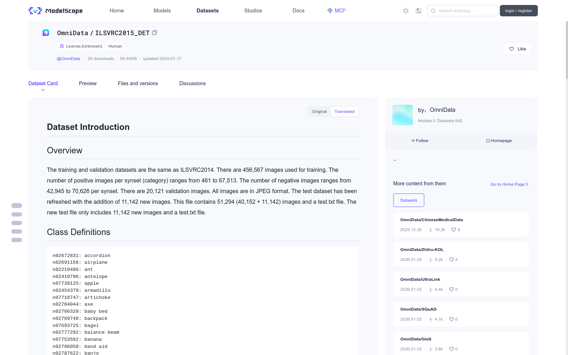This screenshot has width=568, height=355.
Task: Click the heart icon on GlaS card
Action: (x=452, y=349)
